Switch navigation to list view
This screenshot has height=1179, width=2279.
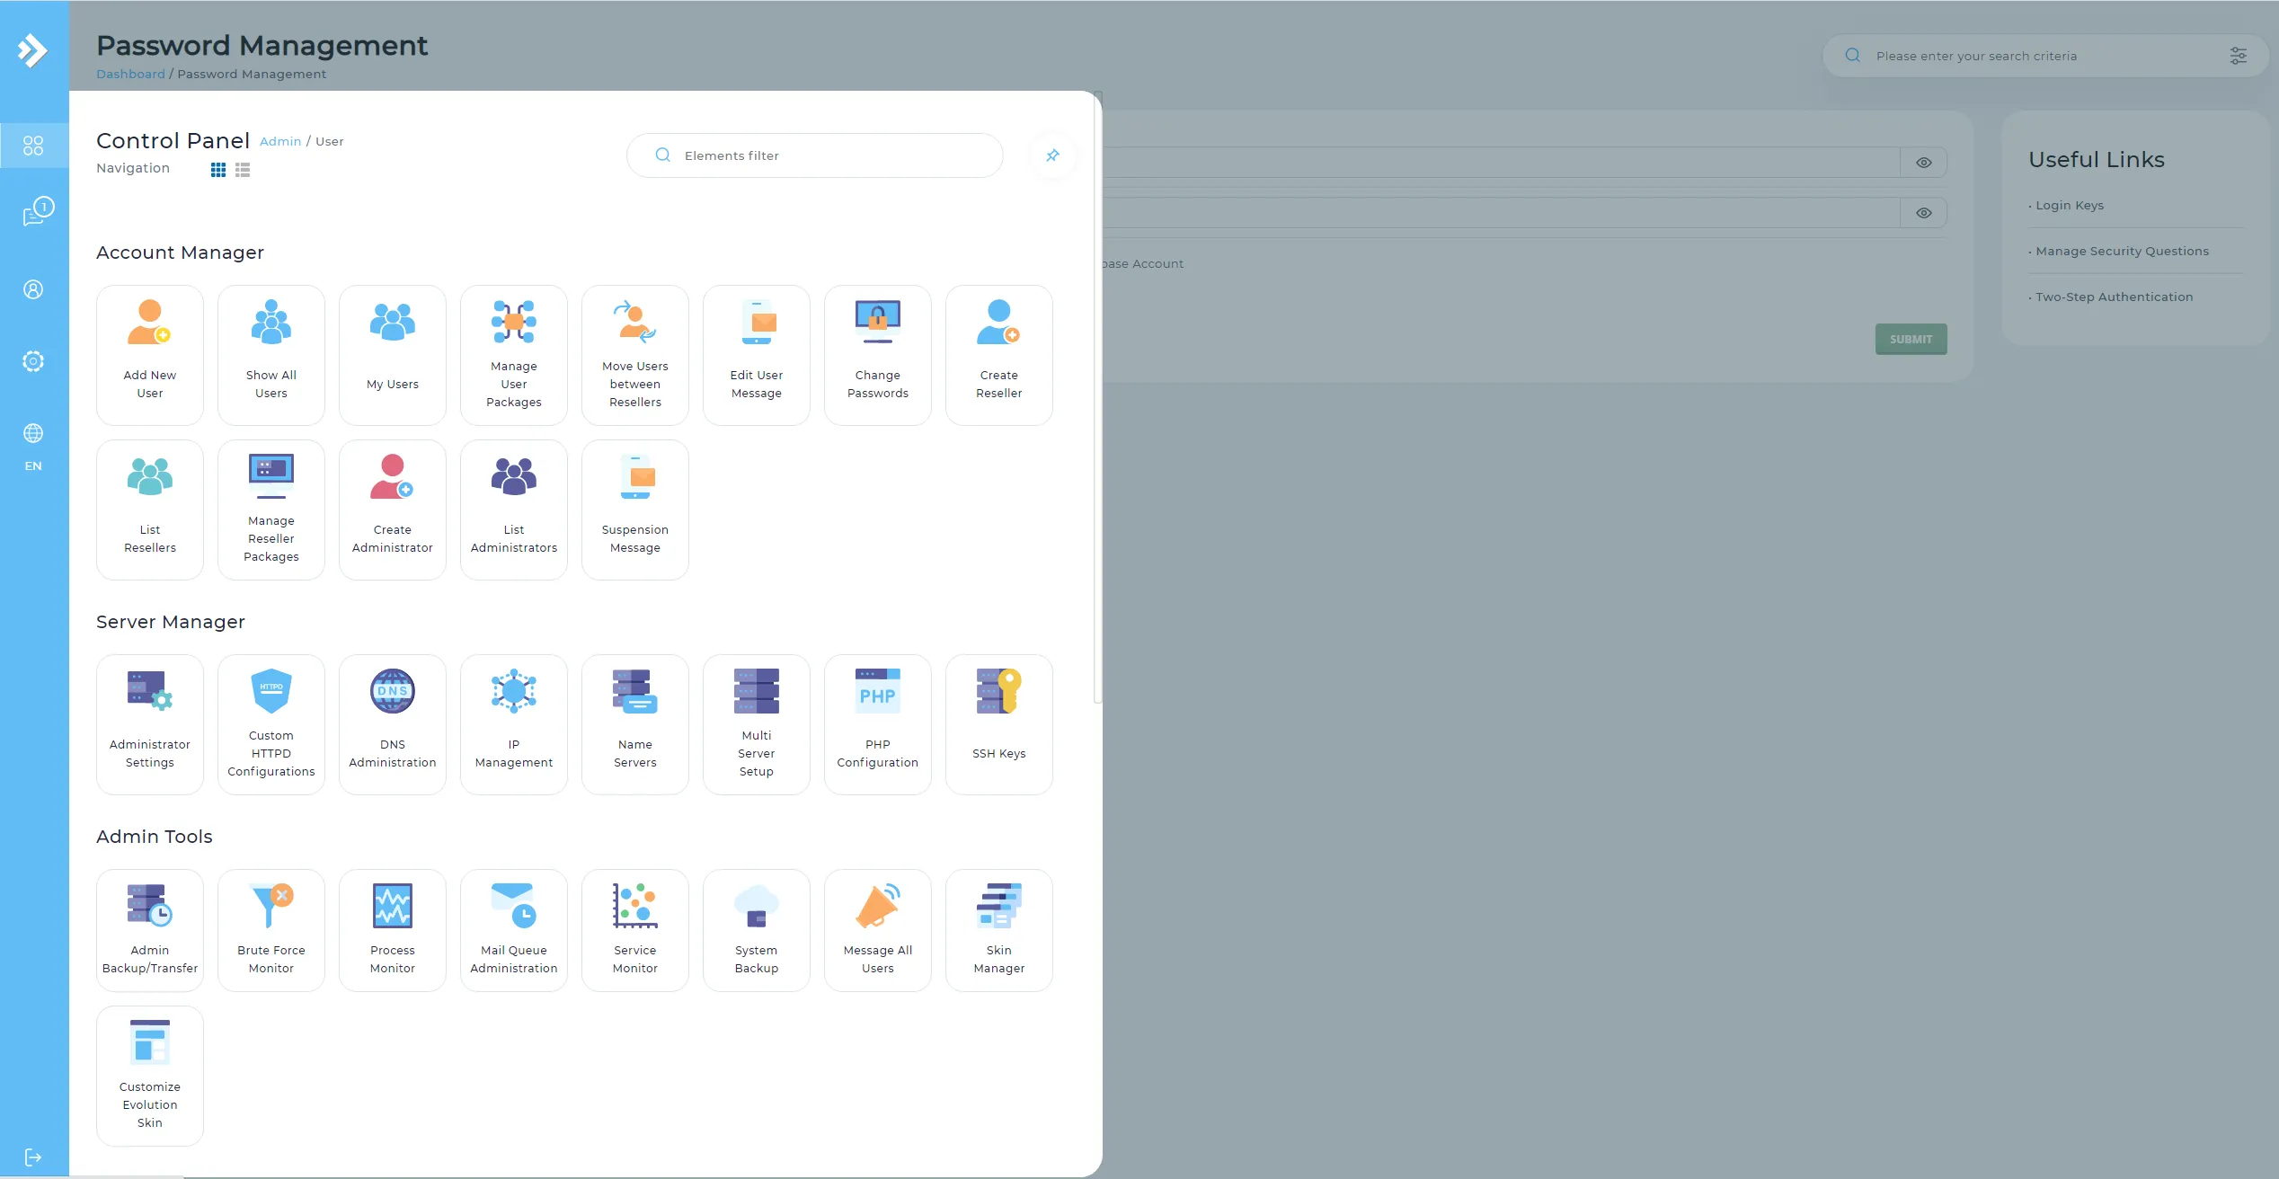coord(241,169)
